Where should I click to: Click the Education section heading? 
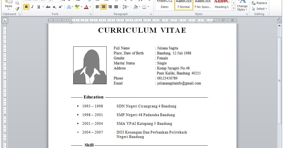[93, 97]
